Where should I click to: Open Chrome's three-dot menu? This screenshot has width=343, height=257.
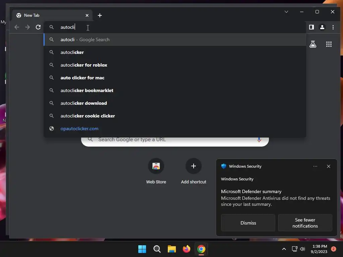point(333,27)
